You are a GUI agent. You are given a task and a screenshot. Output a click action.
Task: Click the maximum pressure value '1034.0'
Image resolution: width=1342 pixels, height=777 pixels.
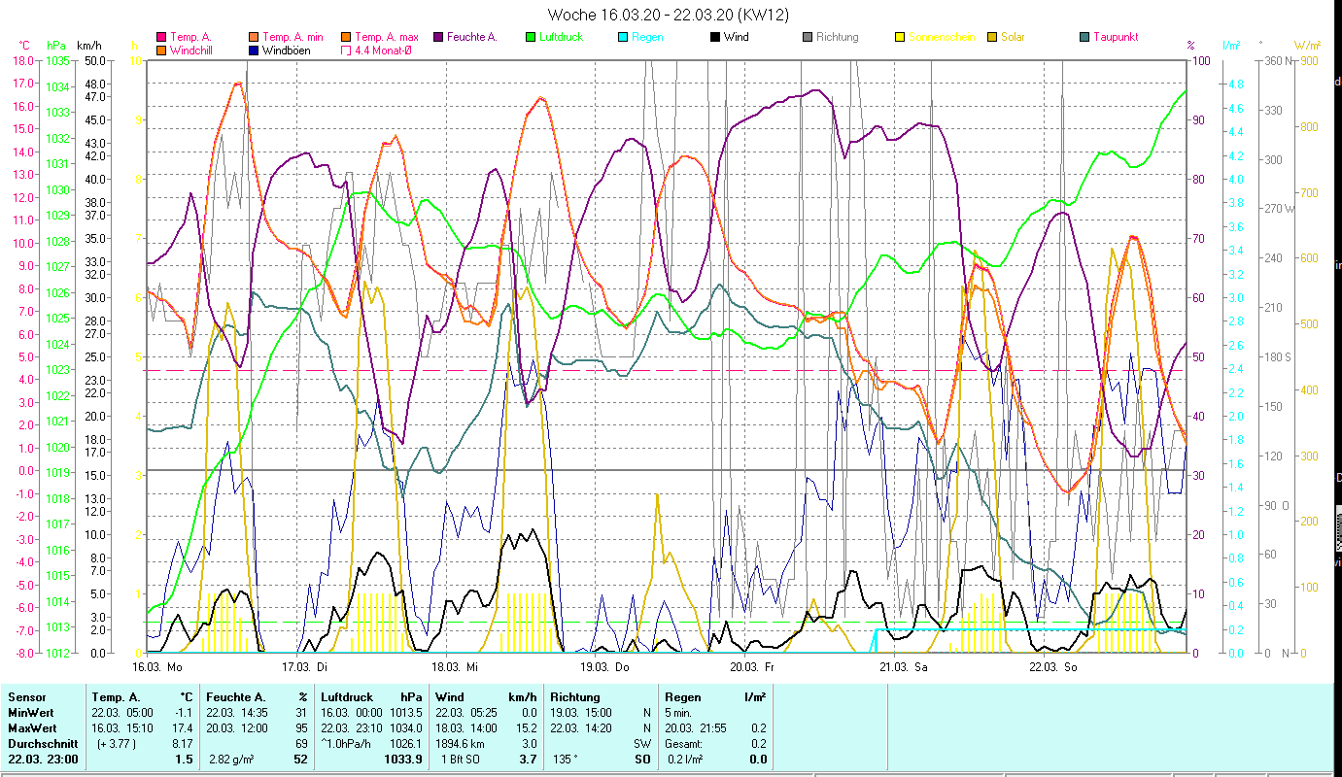[404, 728]
